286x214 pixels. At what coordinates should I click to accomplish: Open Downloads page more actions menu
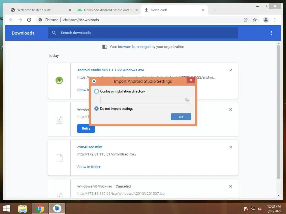tap(271, 33)
